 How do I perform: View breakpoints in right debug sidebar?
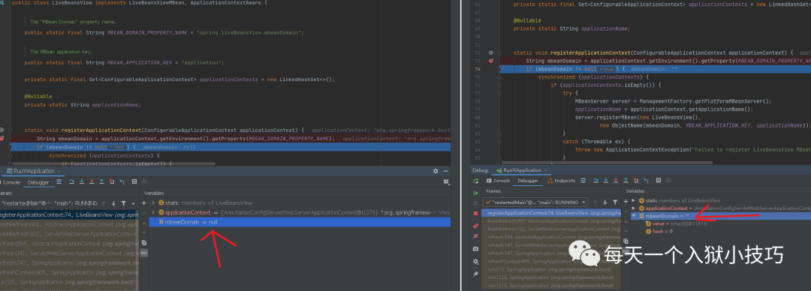point(475,226)
